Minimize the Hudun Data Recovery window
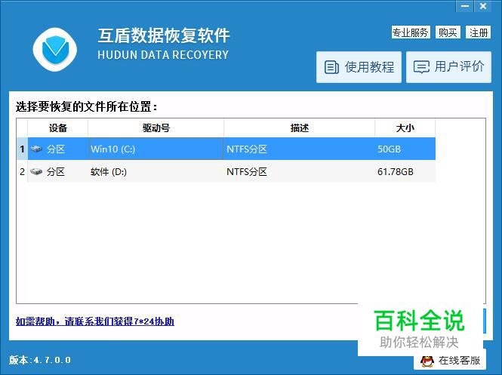 tap(465, 6)
